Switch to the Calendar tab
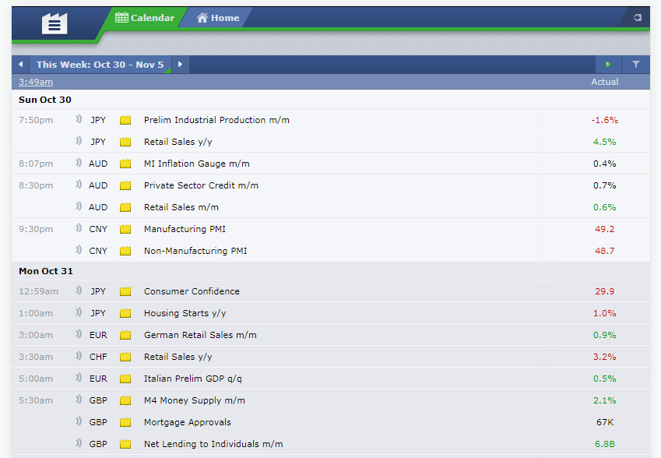Image resolution: width=661 pixels, height=458 pixels. [145, 18]
